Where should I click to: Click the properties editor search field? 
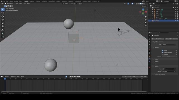pyautogui.click(x=164, y=32)
